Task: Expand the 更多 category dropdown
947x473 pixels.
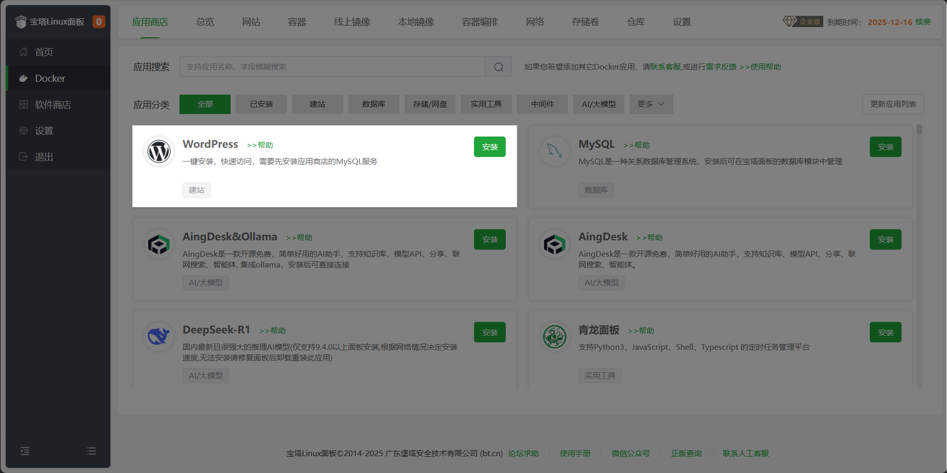Action: [650, 104]
